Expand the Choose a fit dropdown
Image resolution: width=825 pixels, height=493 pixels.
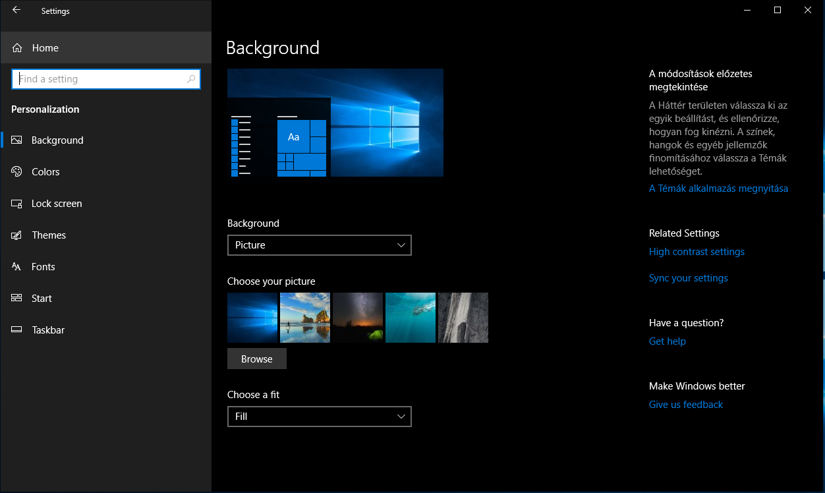pyautogui.click(x=319, y=417)
